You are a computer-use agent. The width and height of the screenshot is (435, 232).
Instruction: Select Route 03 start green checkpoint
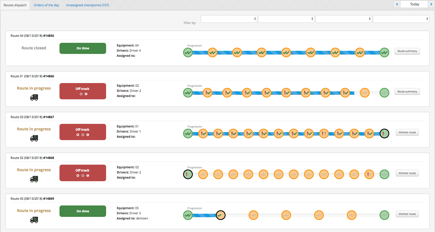click(188, 134)
